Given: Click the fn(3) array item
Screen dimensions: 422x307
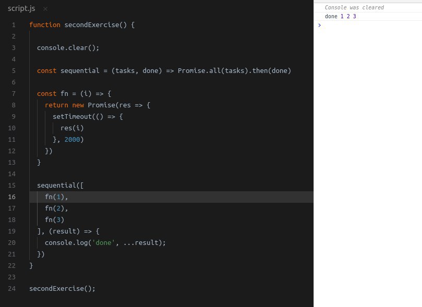Looking at the screenshot, I should (x=55, y=220).
